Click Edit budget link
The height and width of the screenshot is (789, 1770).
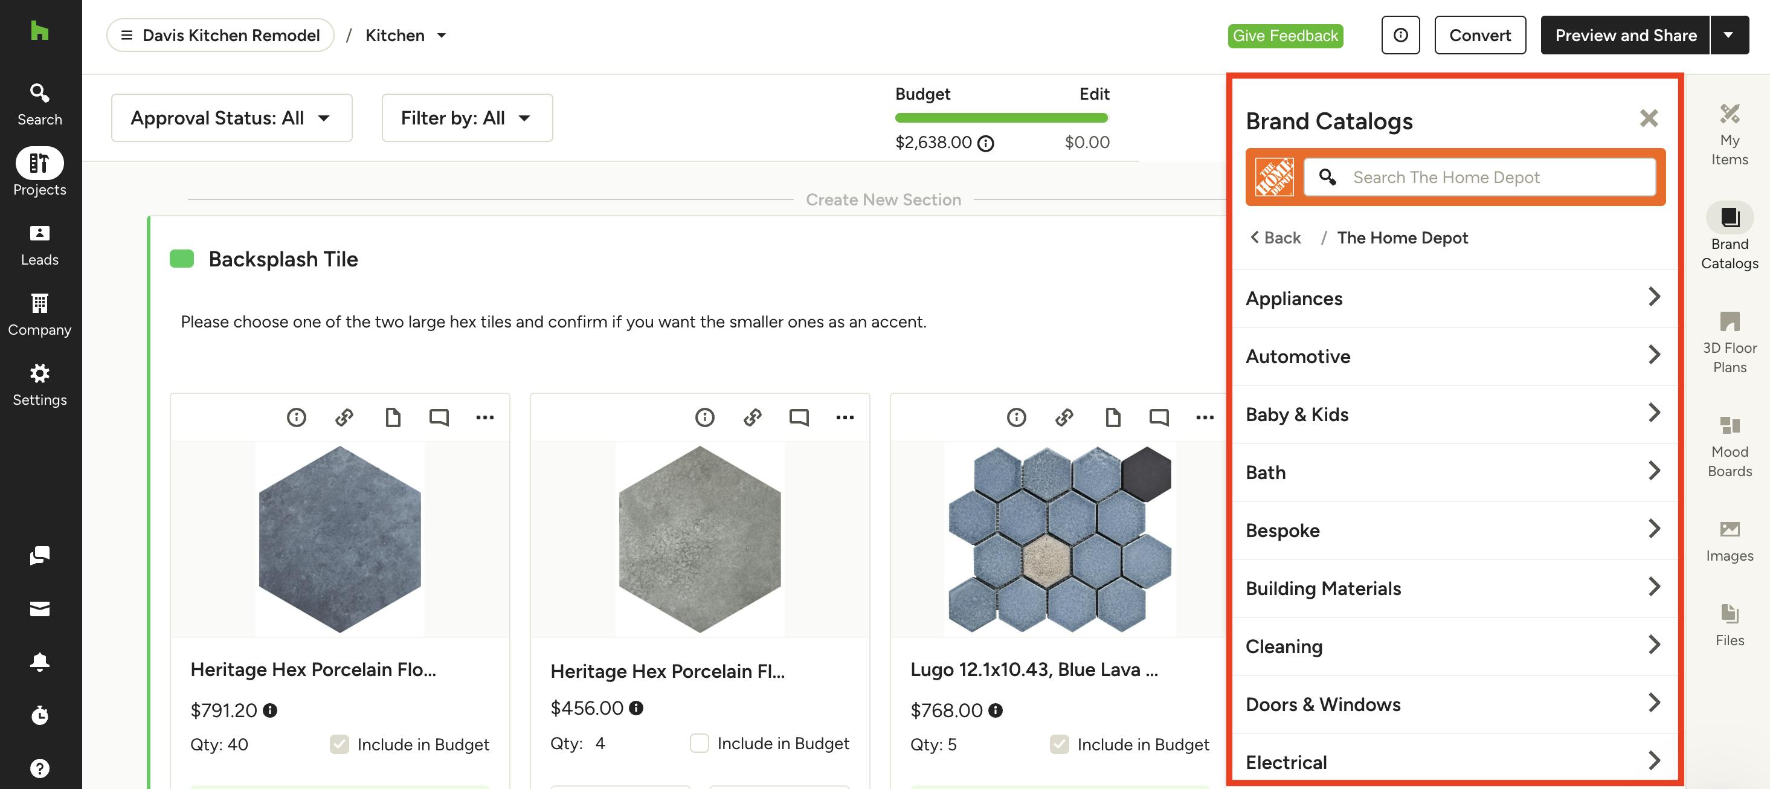1094,94
